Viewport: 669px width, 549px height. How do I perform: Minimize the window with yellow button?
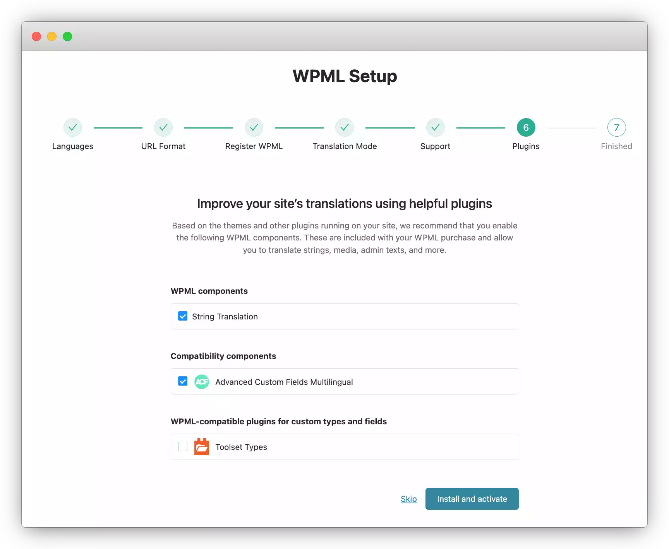tap(52, 36)
